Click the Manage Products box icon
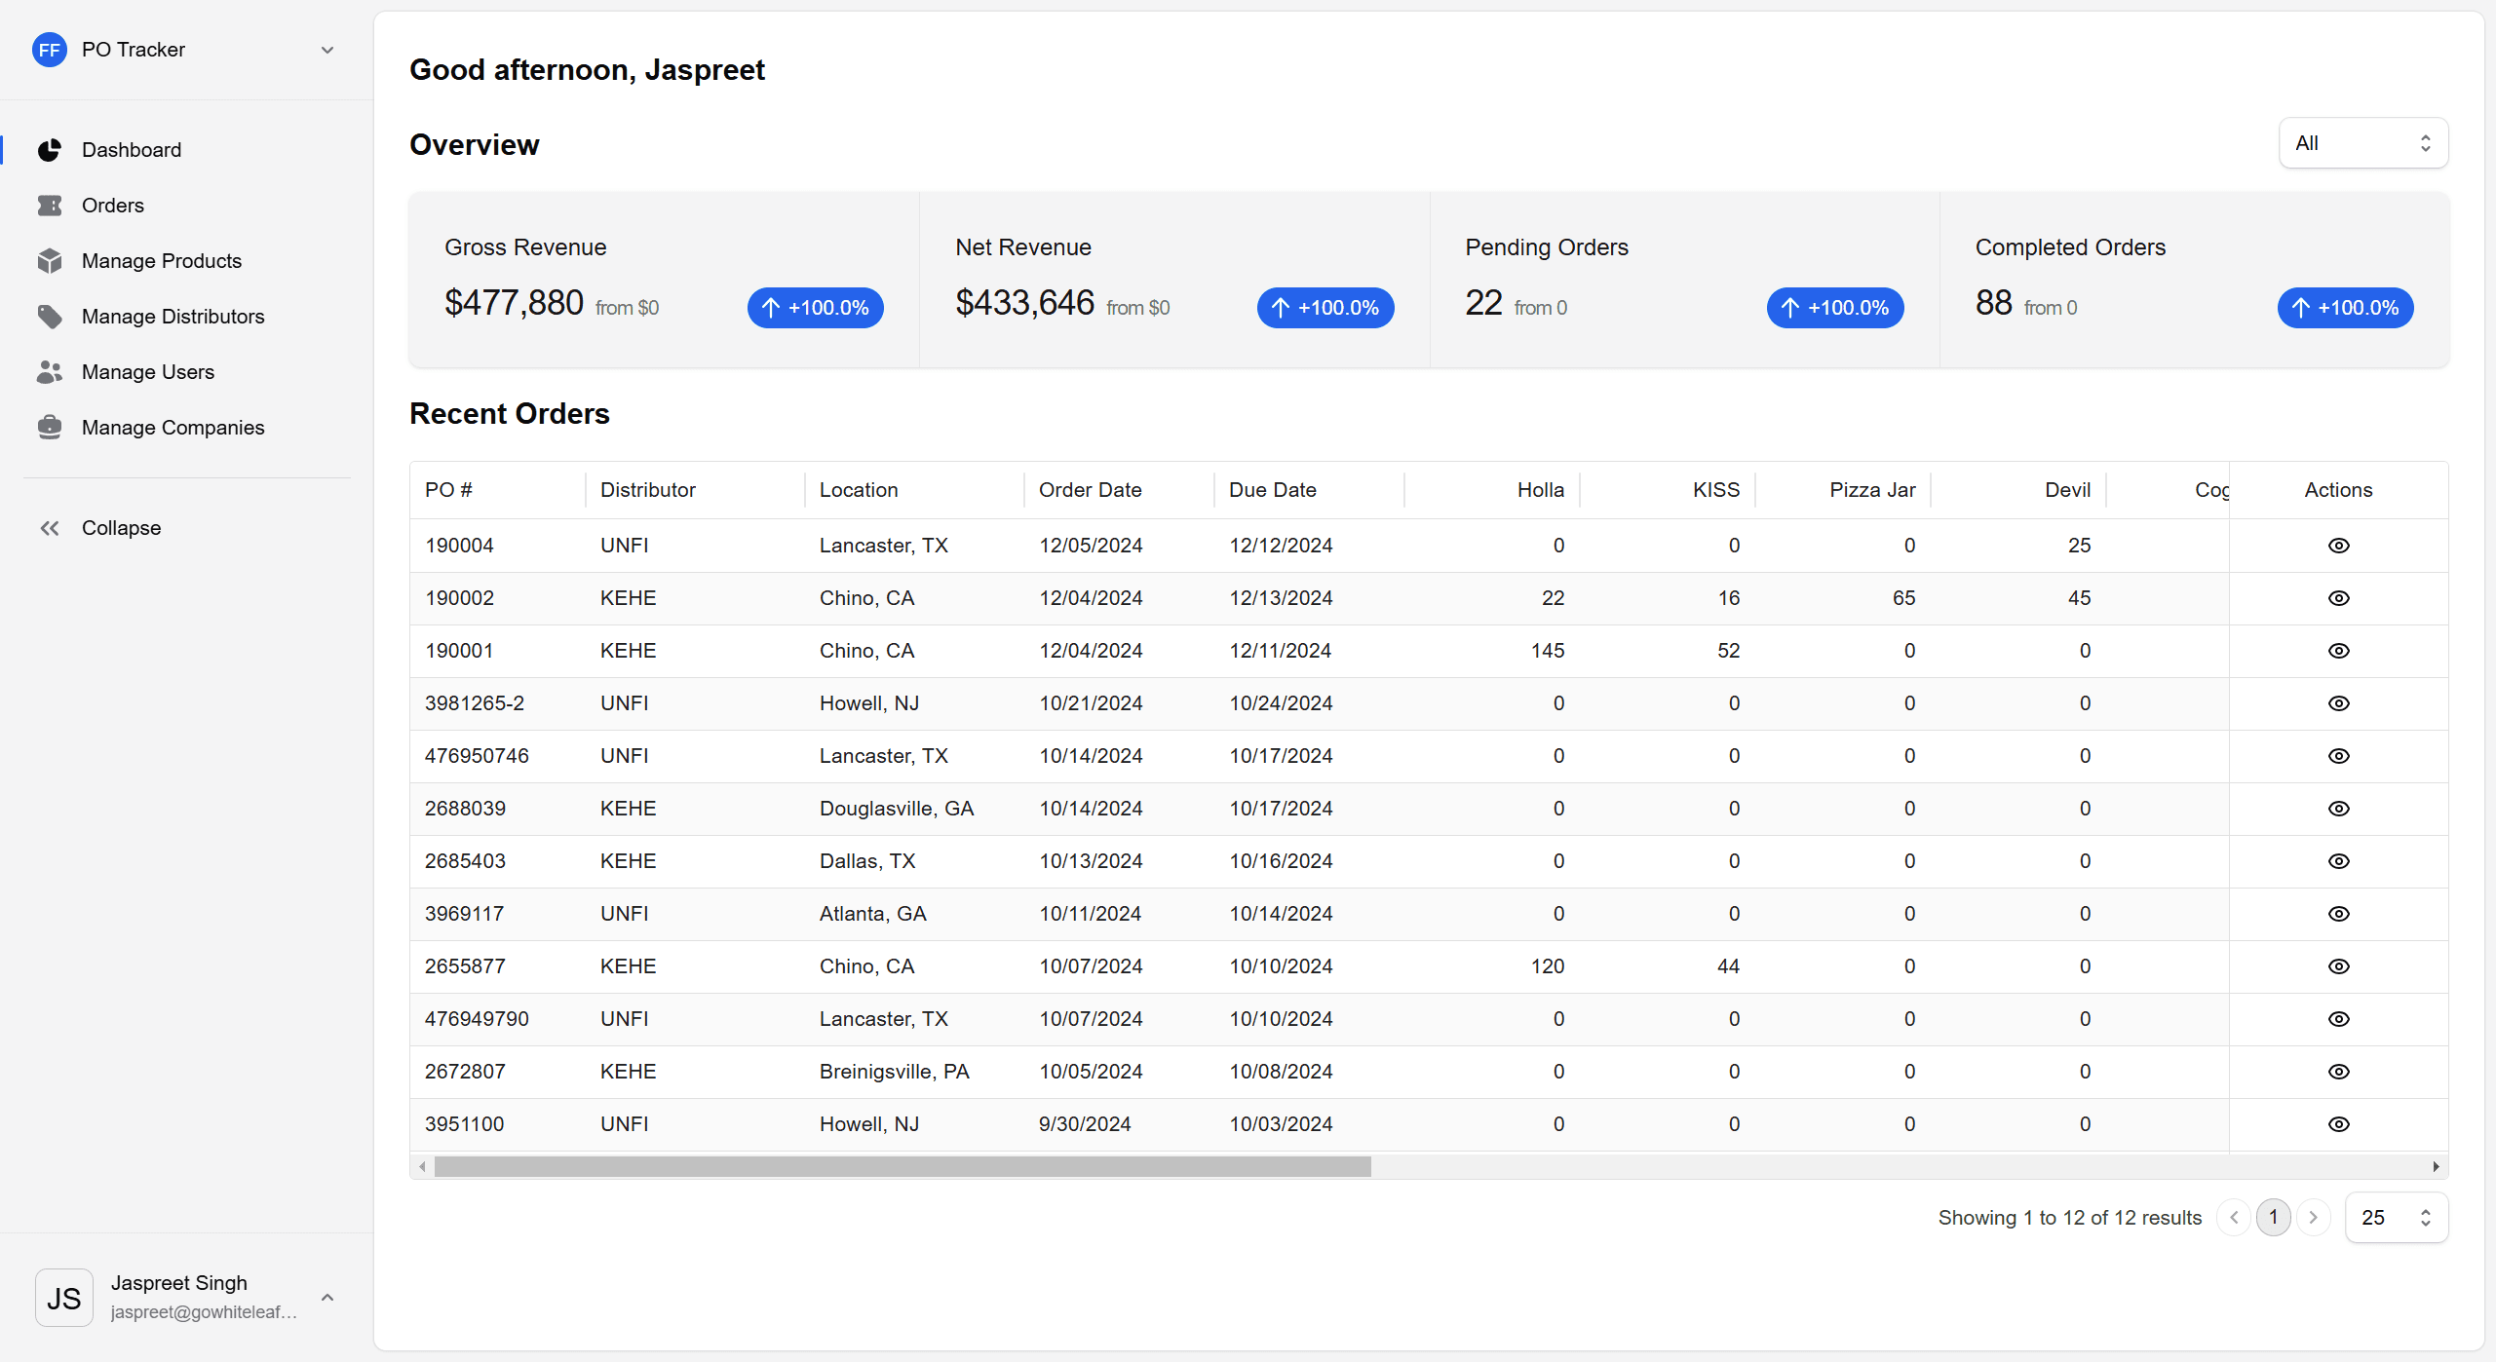The height and width of the screenshot is (1362, 2496). [x=50, y=261]
